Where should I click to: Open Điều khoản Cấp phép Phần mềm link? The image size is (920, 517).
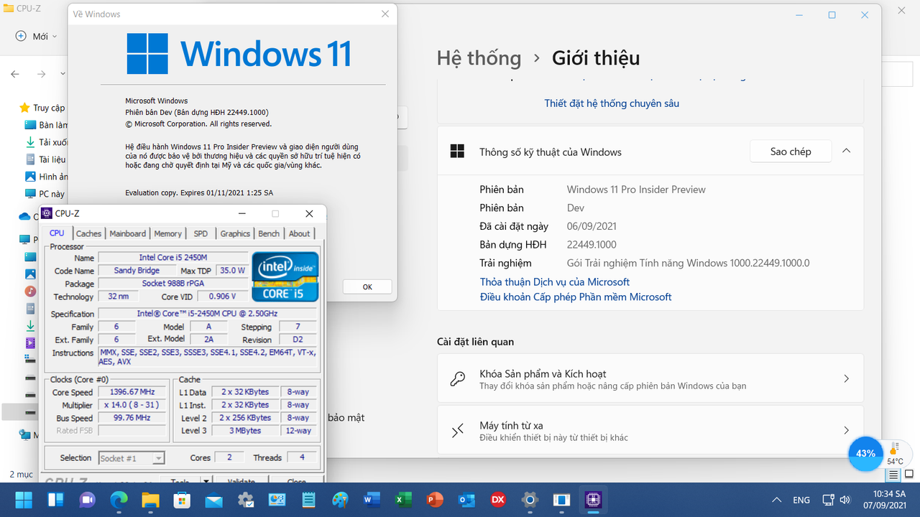pyautogui.click(x=576, y=297)
